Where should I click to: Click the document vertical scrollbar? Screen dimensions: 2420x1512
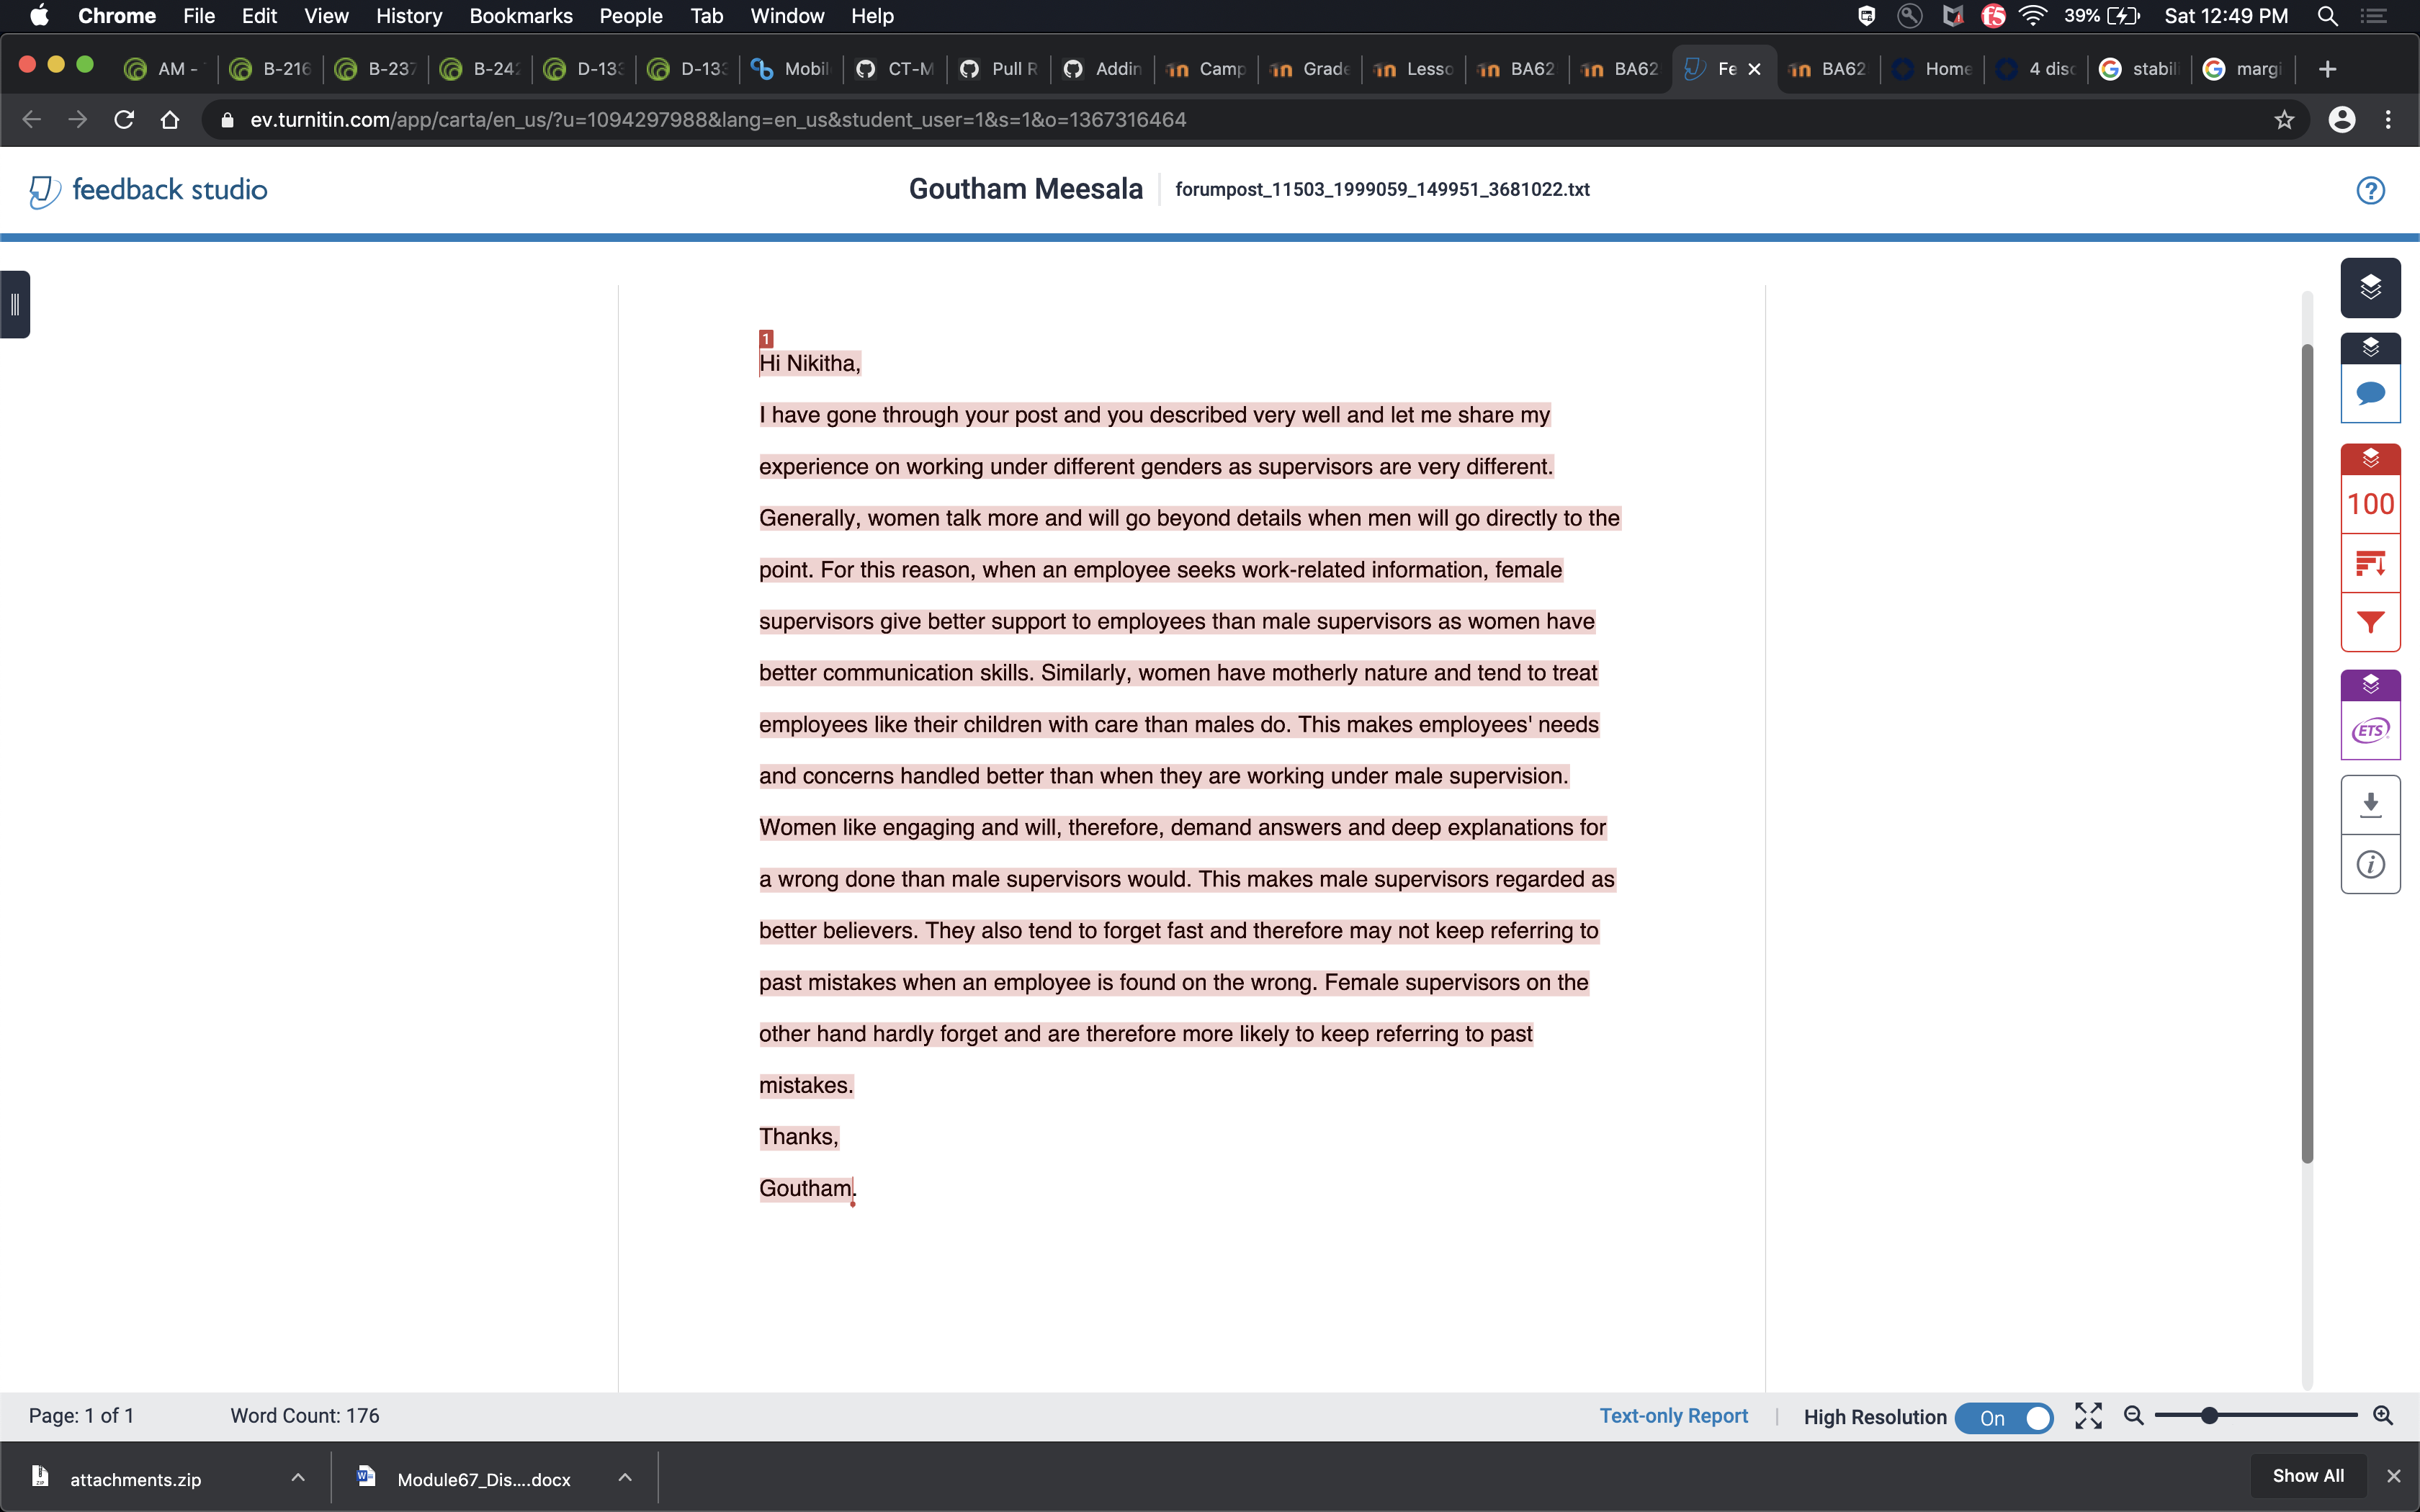tap(2307, 754)
